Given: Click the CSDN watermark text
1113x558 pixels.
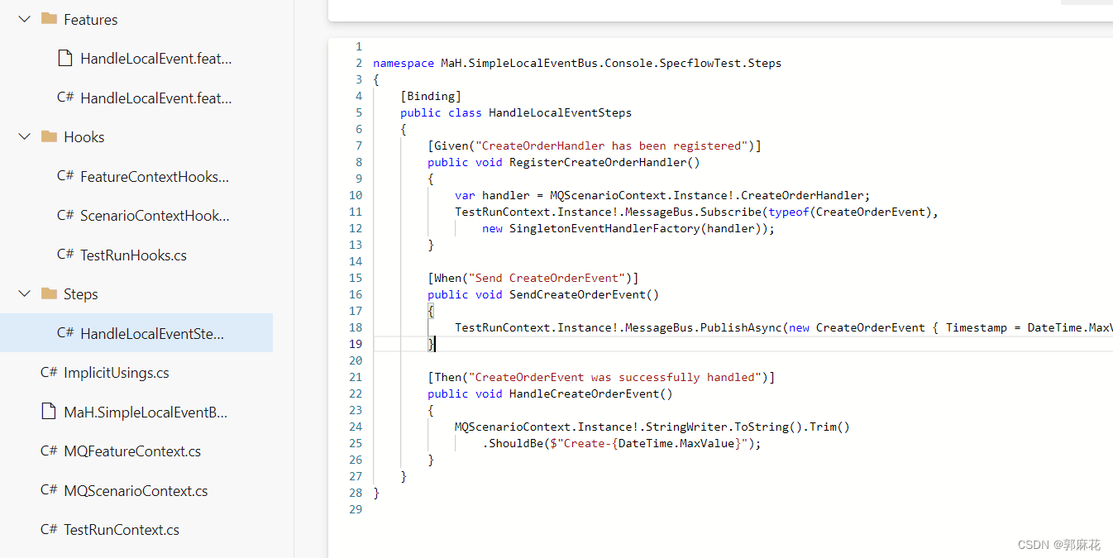Looking at the screenshot, I should [x=1058, y=544].
